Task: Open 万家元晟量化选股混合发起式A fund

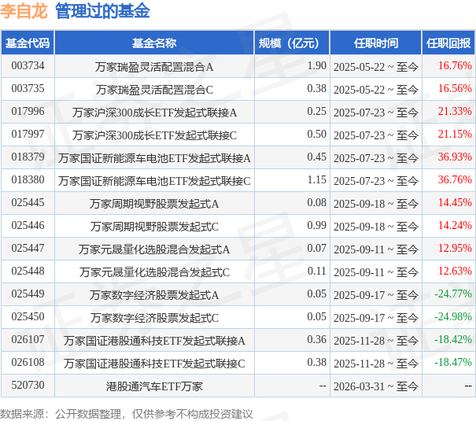Action: (154, 249)
